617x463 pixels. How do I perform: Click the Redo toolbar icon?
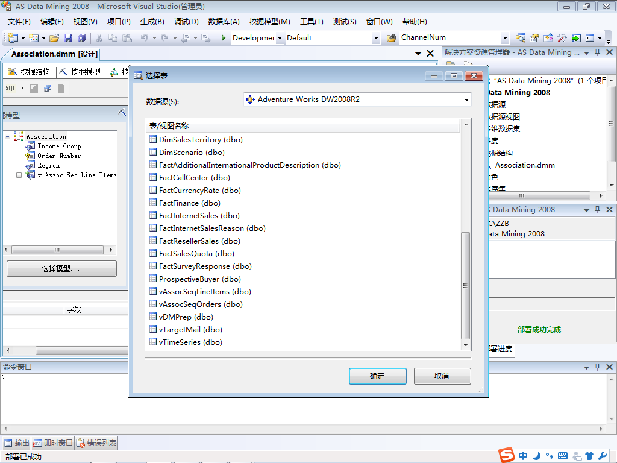coord(165,38)
